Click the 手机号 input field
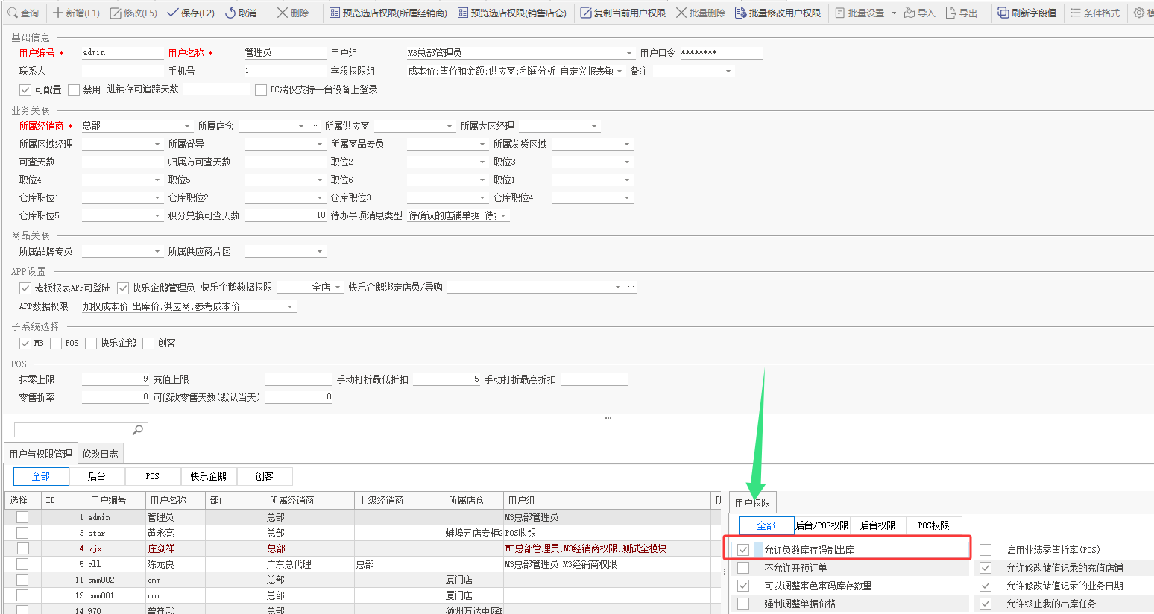The width and height of the screenshot is (1154, 614). (x=285, y=71)
